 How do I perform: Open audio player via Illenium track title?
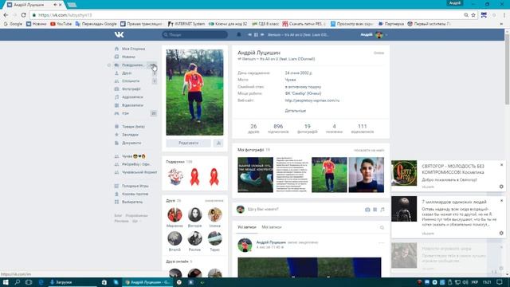tap(298, 34)
